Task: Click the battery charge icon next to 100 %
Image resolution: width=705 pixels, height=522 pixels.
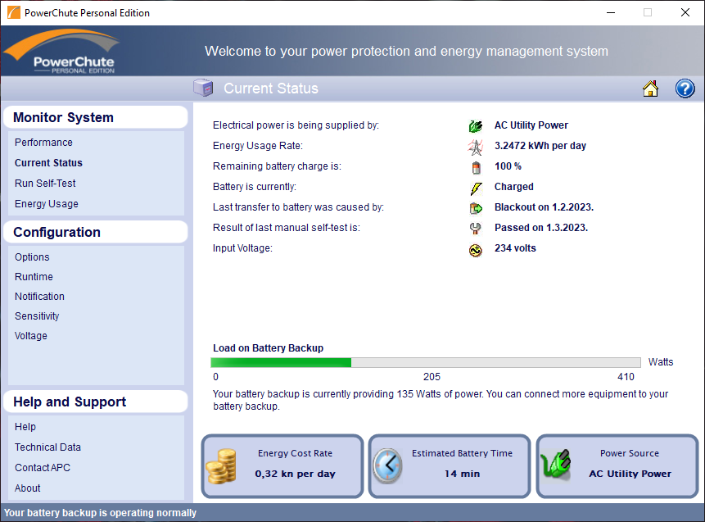Action: [477, 167]
